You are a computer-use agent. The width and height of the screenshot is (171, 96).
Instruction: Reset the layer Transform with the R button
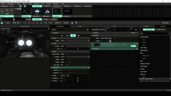[89, 67]
